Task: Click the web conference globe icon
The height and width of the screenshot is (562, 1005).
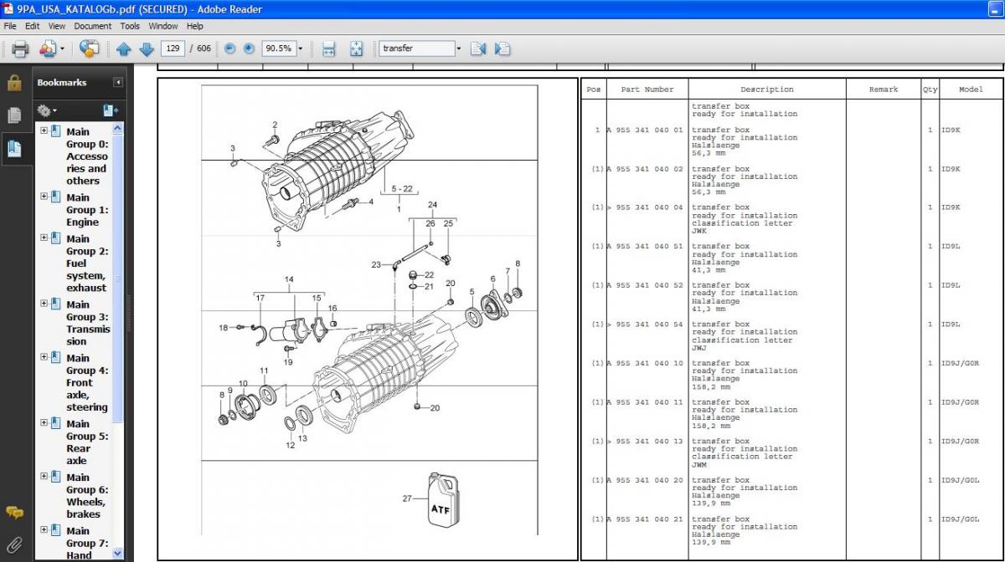Action: click(90, 49)
